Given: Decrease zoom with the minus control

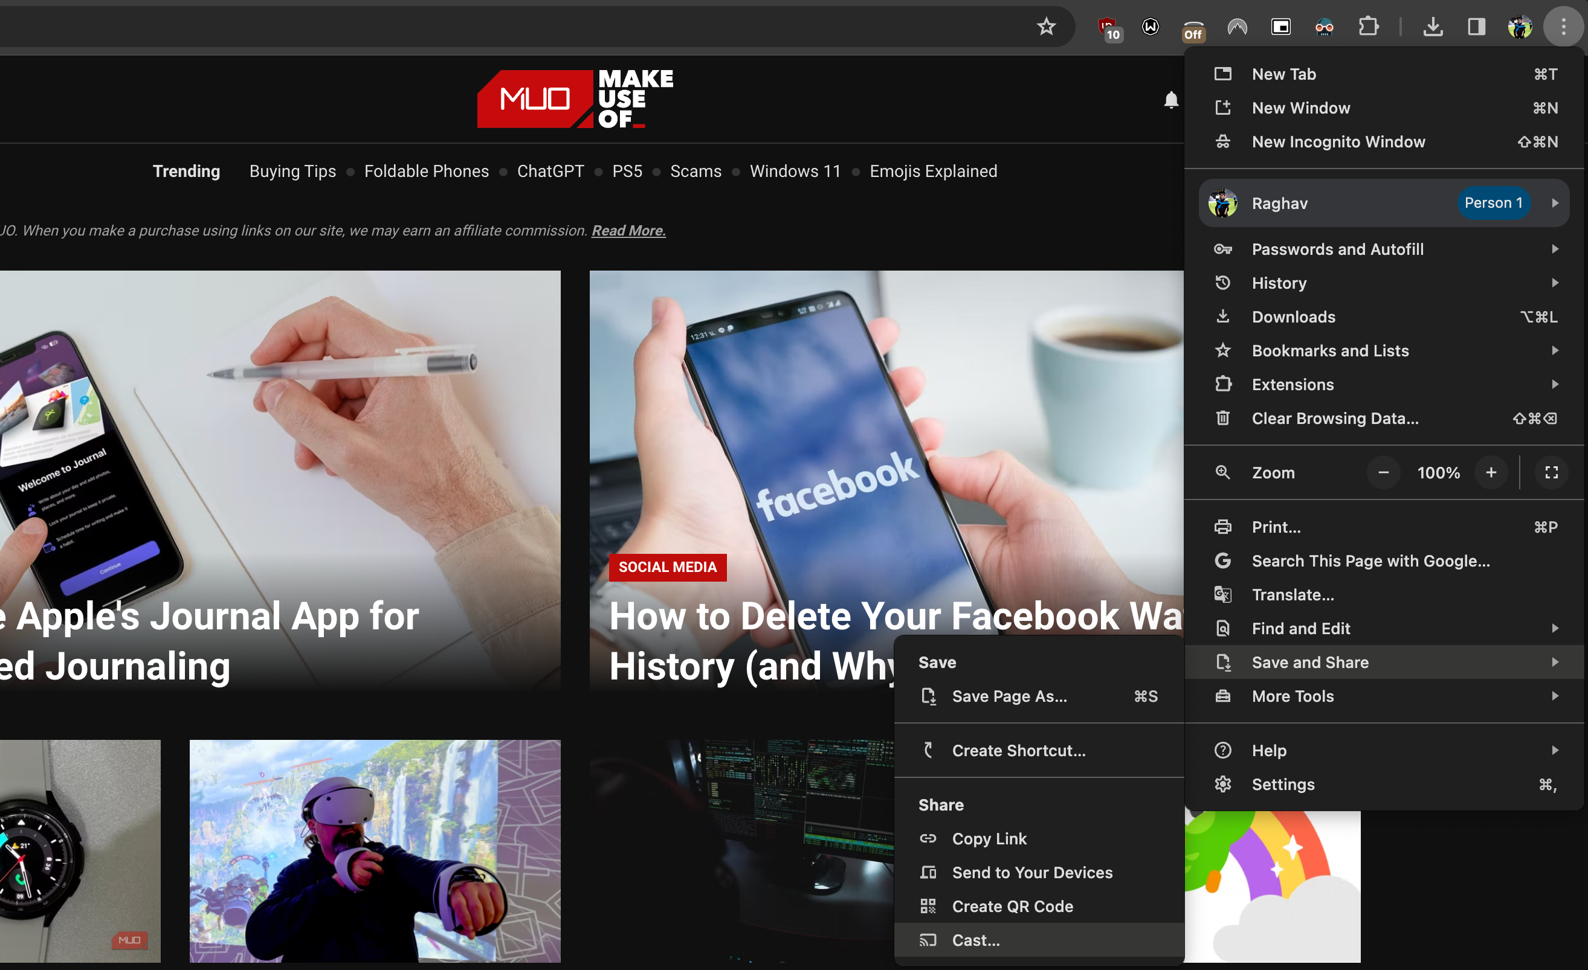Looking at the screenshot, I should pos(1383,472).
